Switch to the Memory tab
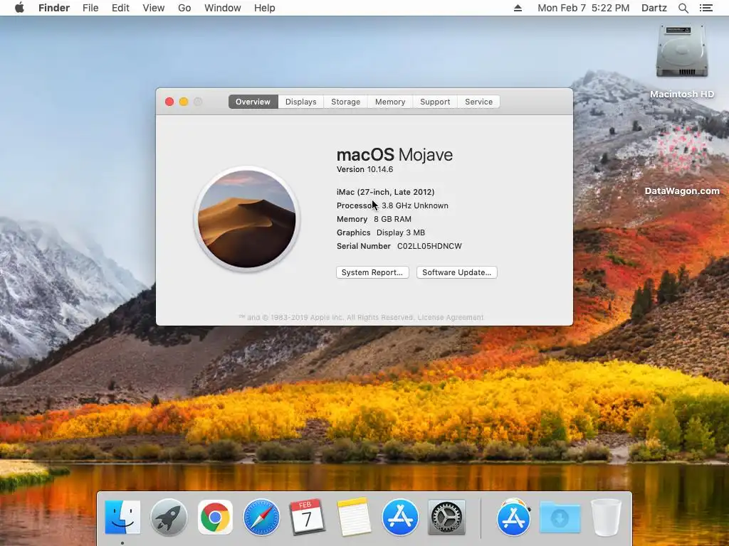 coord(390,102)
